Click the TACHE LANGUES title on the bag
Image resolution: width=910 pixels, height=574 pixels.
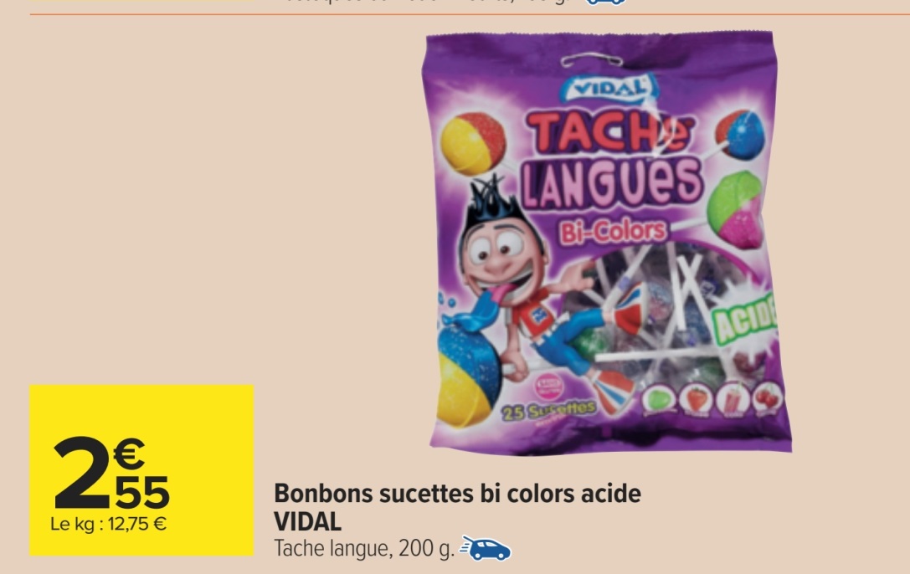(x=611, y=162)
